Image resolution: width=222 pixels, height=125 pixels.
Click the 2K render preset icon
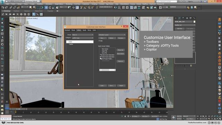(x=10, y=14)
